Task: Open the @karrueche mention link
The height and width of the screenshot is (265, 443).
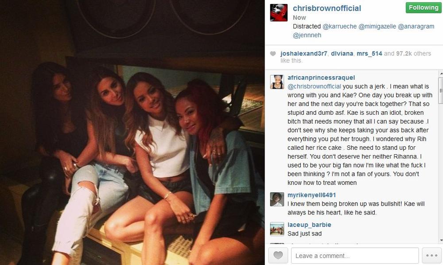Action: pyautogui.click(x=339, y=26)
